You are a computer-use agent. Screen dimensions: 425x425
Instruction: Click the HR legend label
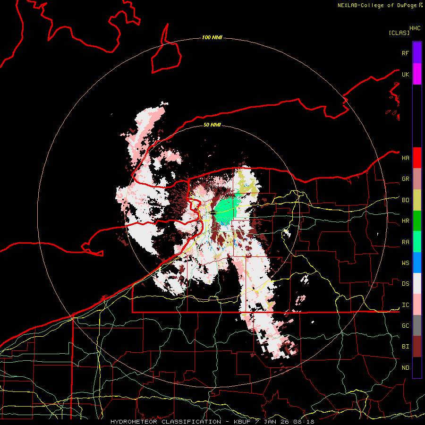point(405,221)
